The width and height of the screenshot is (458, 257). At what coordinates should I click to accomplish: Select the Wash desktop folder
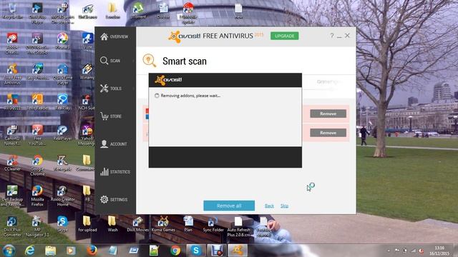112,224
